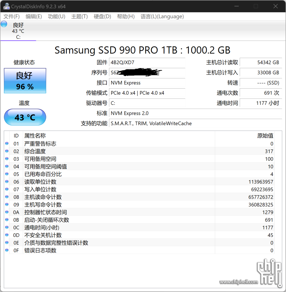Click status dot for 02 综合温度

coord(7,151)
